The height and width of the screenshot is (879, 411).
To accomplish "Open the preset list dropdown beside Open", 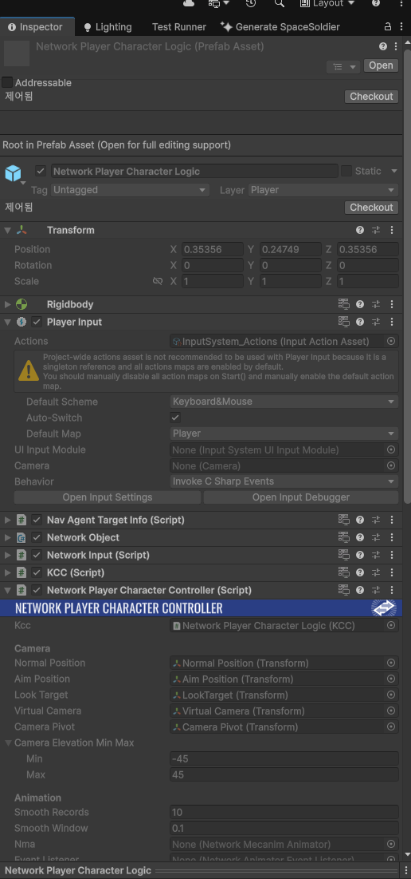I will tap(343, 67).
